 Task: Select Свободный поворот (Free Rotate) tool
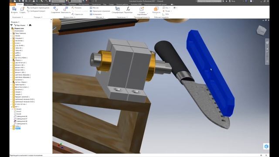pos(36,11)
